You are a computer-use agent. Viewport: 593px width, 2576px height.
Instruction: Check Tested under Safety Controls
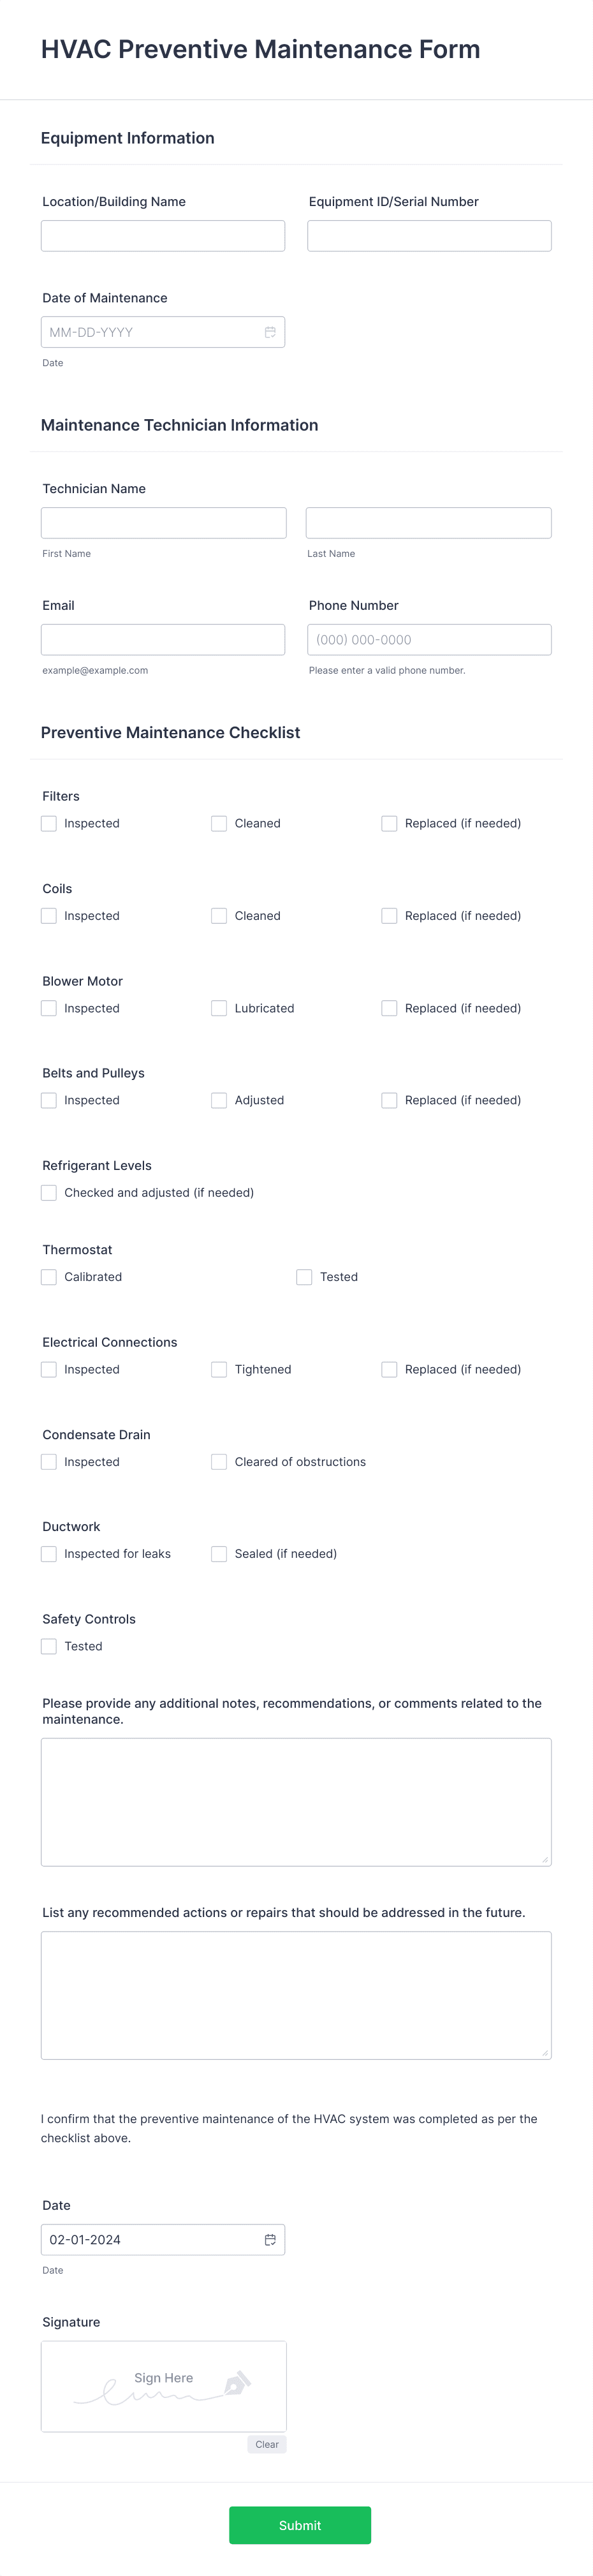point(48,1646)
